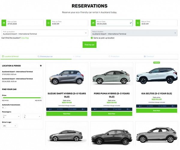Click the Kia Seltos car image
180x150 pixels.
[157, 76]
